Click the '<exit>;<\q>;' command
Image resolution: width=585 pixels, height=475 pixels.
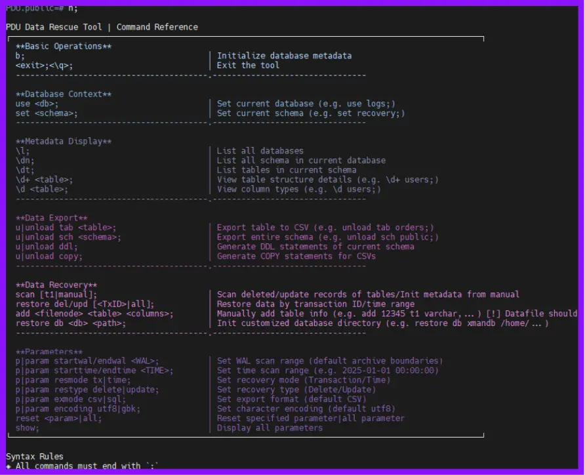coord(44,66)
